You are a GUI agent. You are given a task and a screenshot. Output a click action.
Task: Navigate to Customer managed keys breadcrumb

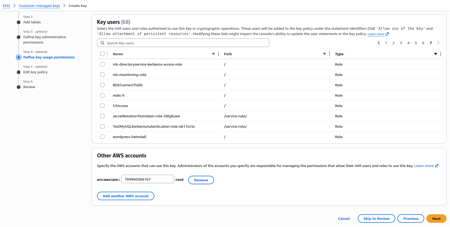pos(39,6)
